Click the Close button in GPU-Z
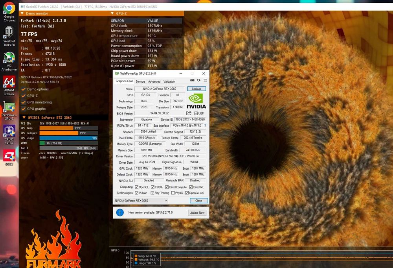Viewport: 393px width, 268px height. coord(199,201)
